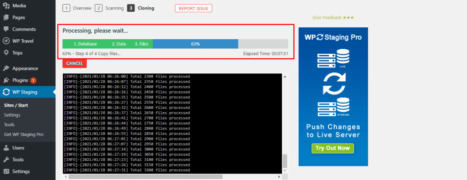Open the WP Travel menu label
467x180 pixels.
23,41
